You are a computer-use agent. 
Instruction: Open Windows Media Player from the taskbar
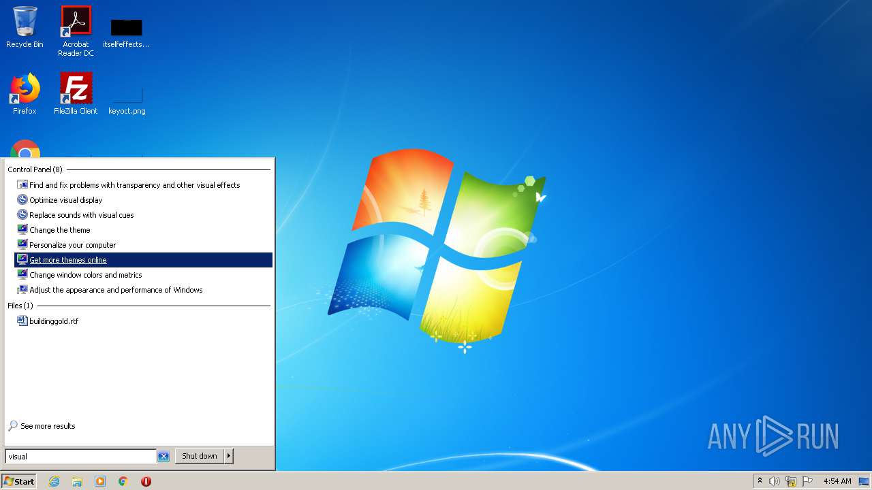coord(100,481)
